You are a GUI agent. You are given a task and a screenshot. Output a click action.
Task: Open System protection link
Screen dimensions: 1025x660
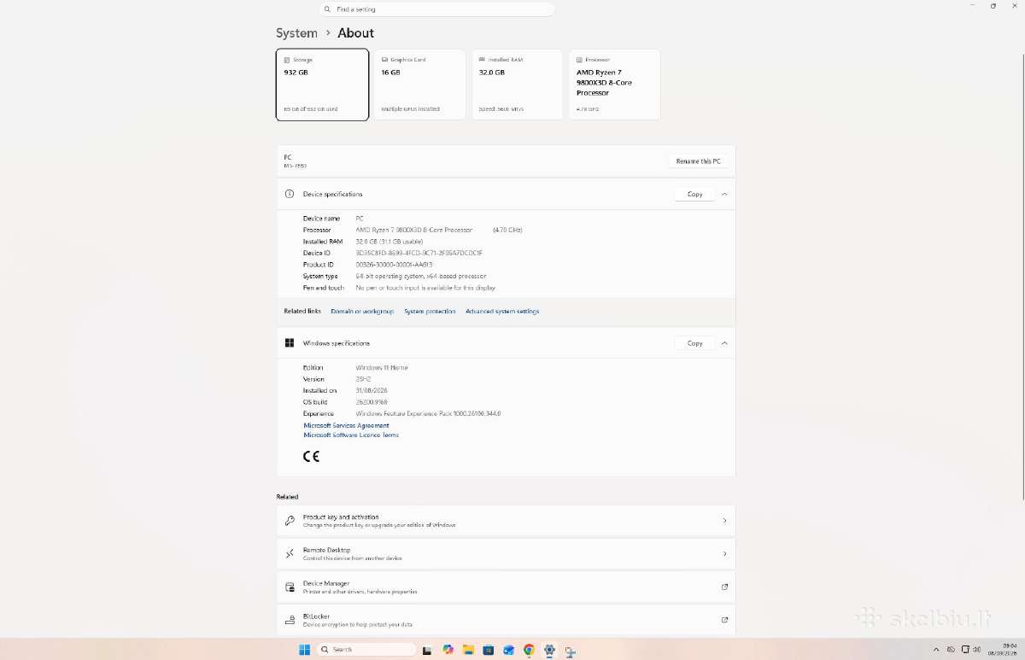click(x=430, y=312)
